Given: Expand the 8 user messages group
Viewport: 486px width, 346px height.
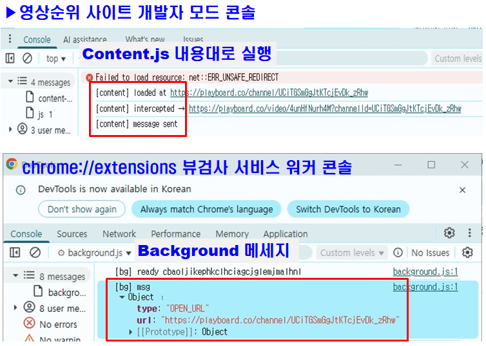Looking at the screenshot, I should click(x=15, y=307).
